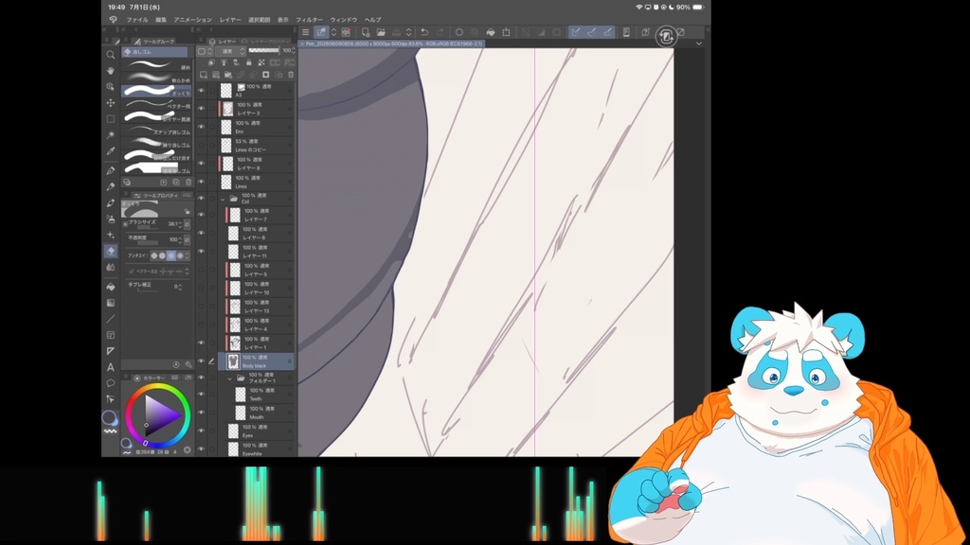
Task: Click the layer opacity slider
Action: coord(264,51)
